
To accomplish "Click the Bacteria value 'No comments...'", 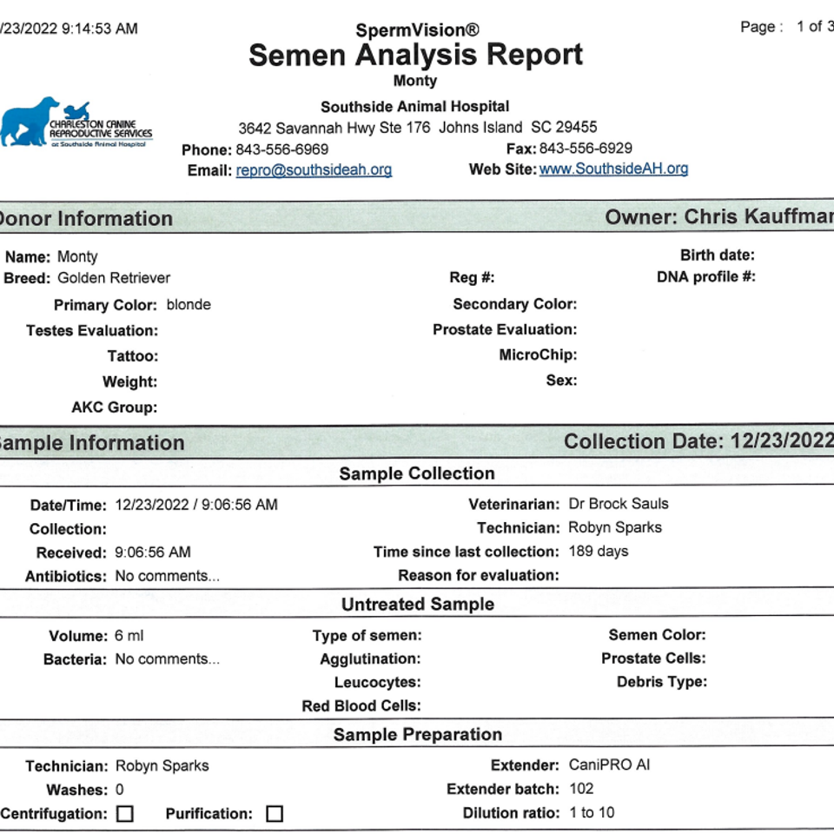I will tap(167, 659).
